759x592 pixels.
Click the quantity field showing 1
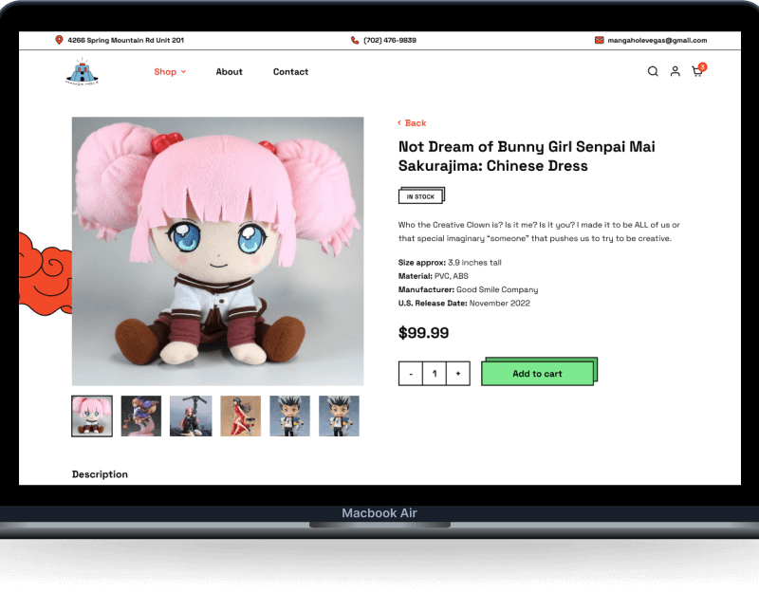tap(435, 374)
